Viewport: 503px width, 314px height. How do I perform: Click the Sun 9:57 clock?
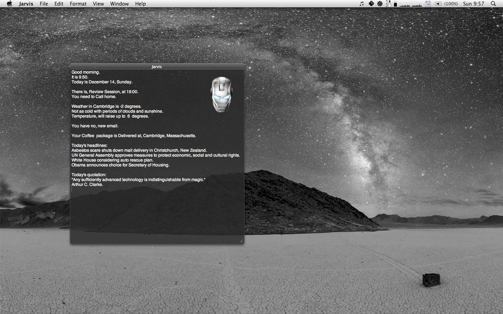pyautogui.click(x=473, y=4)
